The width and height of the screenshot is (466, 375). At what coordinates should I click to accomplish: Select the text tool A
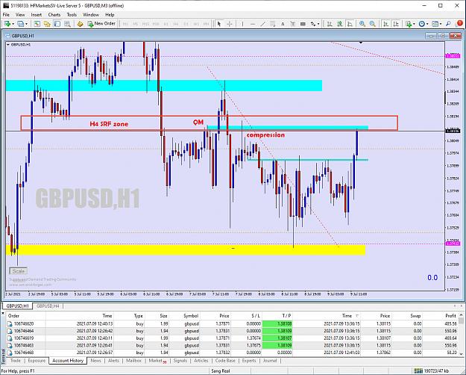(x=283, y=24)
